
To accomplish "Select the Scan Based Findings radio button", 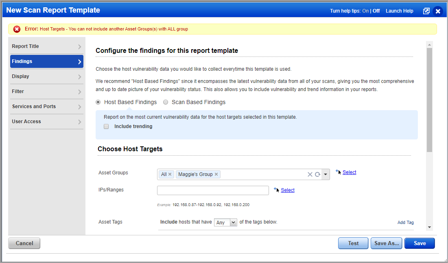I will pyautogui.click(x=166, y=102).
